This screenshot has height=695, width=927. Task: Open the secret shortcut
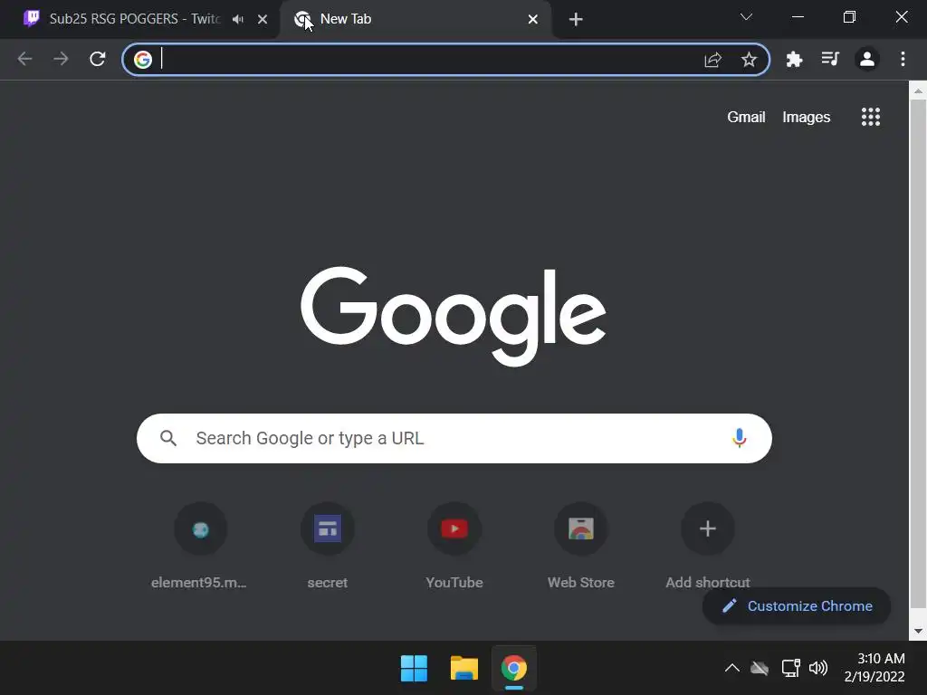pos(328,547)
